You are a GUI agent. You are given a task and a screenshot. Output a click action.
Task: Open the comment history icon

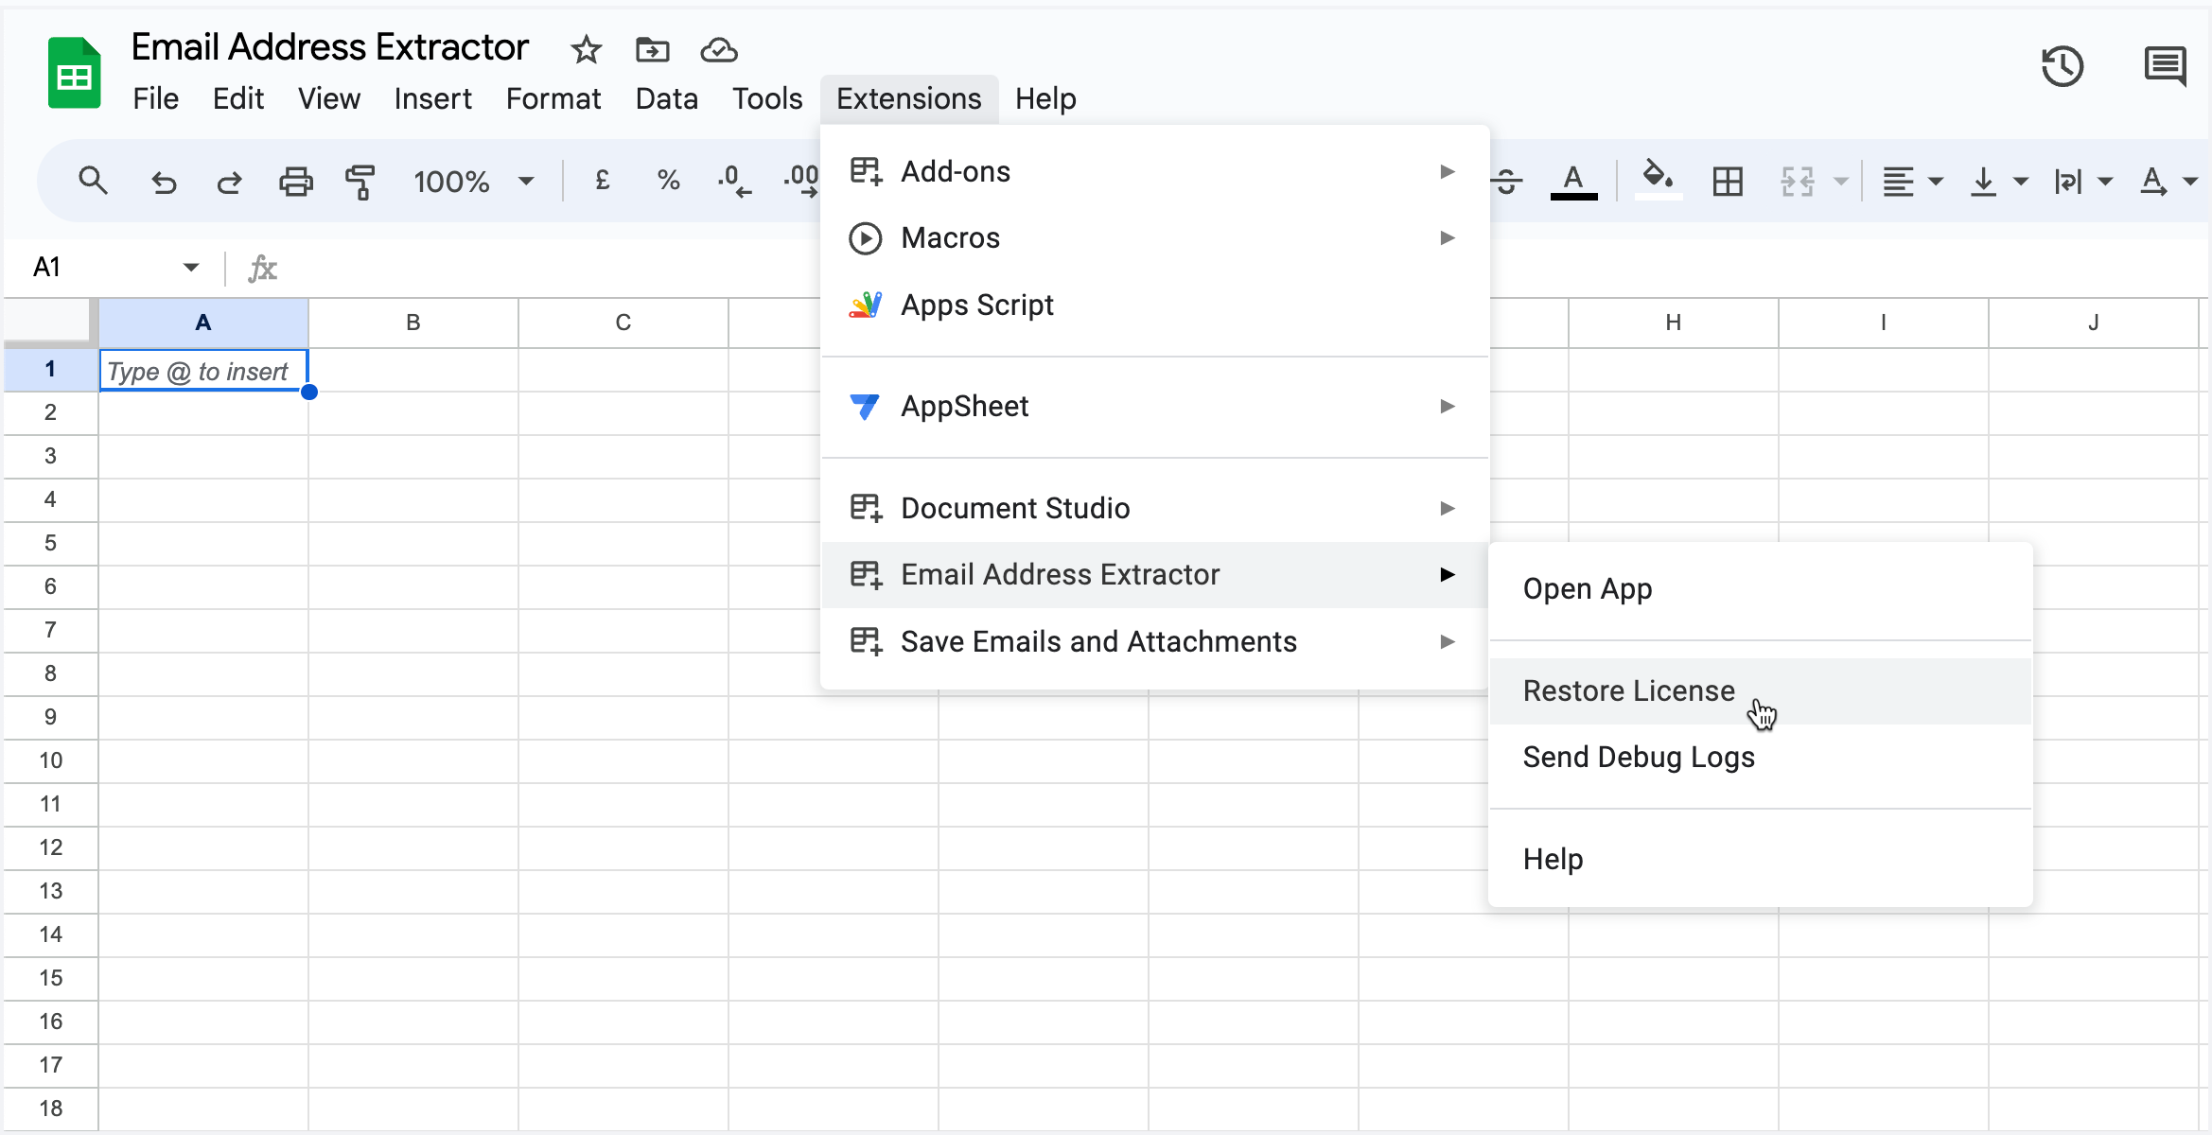(2165, 64)
